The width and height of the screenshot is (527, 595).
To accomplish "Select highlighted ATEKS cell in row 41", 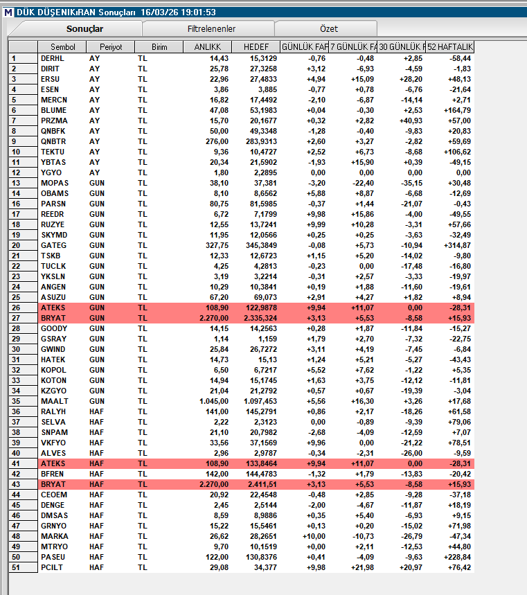I will pyautogui.click(x=62, y=463).
